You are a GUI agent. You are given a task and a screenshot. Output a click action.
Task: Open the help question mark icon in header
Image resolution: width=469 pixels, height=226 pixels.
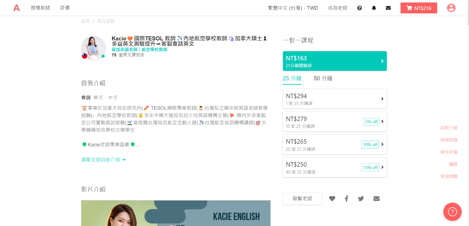(x=359, y=8)
